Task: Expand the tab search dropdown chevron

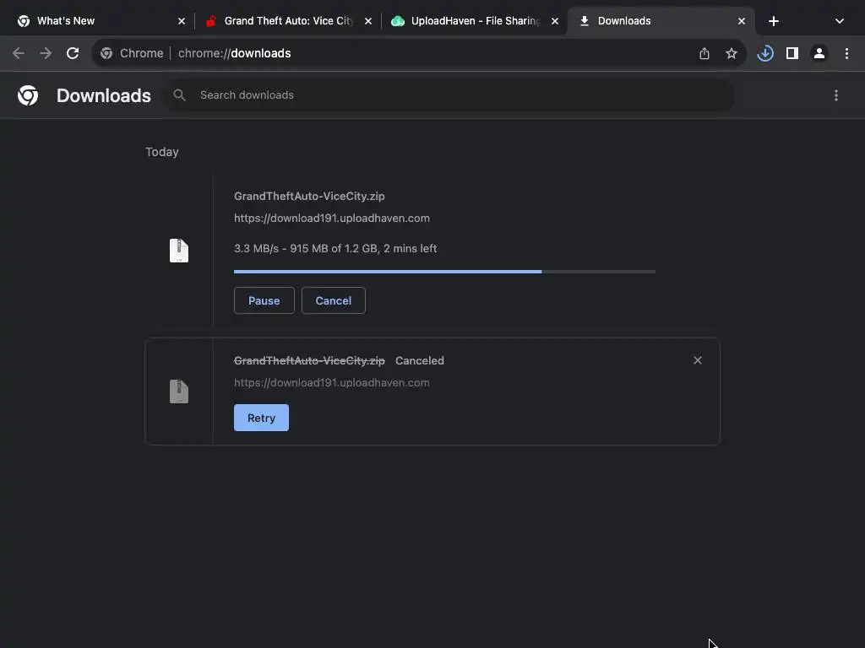Action: (839, 21)
